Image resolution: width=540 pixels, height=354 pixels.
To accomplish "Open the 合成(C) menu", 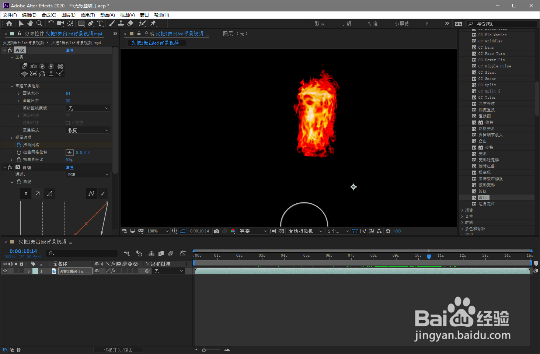I will [x=49, y=15].
